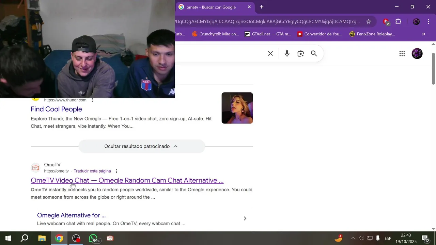Viewport: 436px width, 245px height.
Task: Switch the ESP input language
Action: 388,238
